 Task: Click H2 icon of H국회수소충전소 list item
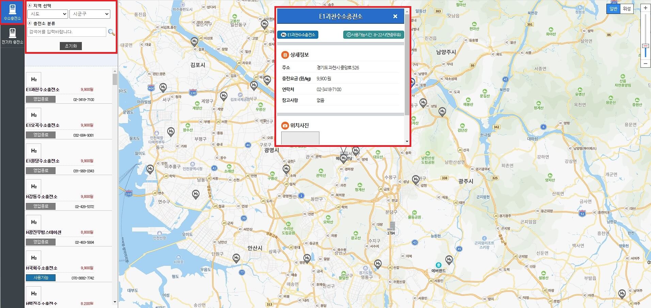pyautogui.click(x=34, y=258)
